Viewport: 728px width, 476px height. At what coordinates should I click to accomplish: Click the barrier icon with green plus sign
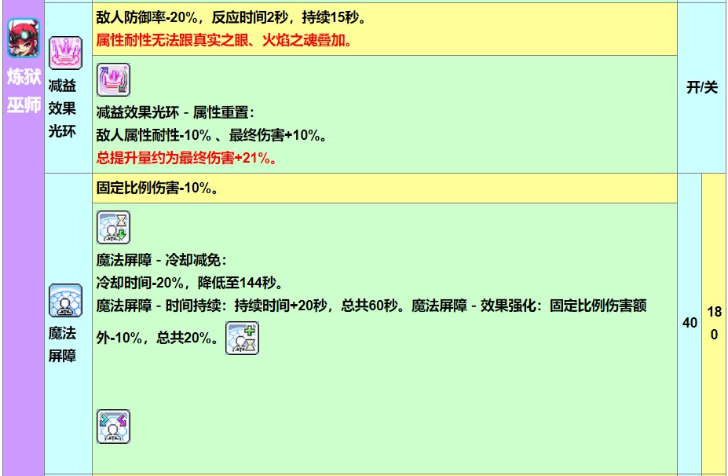pyautogui.click(x=242, y=338)
